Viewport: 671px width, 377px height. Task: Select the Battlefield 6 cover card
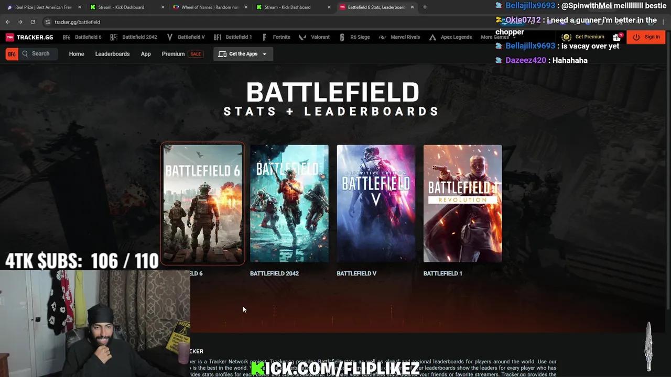tap(202, 203)
